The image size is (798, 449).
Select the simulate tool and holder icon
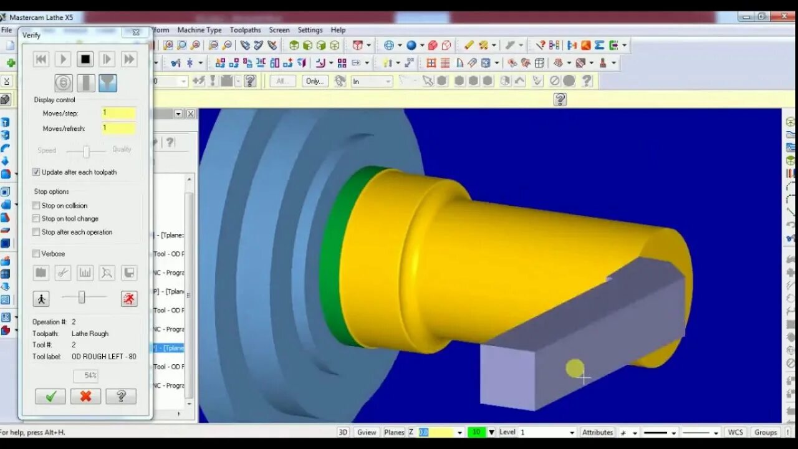[108, 83]
